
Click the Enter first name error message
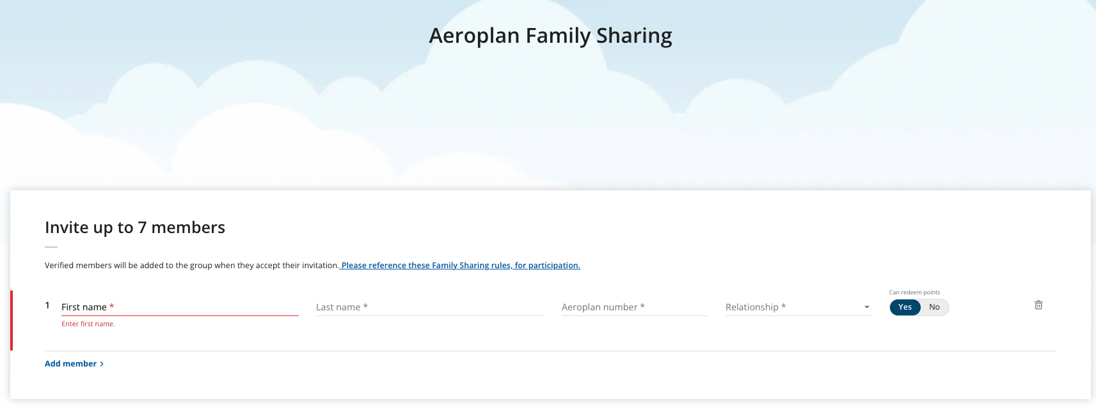pyautogui.click(x=88, y=324)
